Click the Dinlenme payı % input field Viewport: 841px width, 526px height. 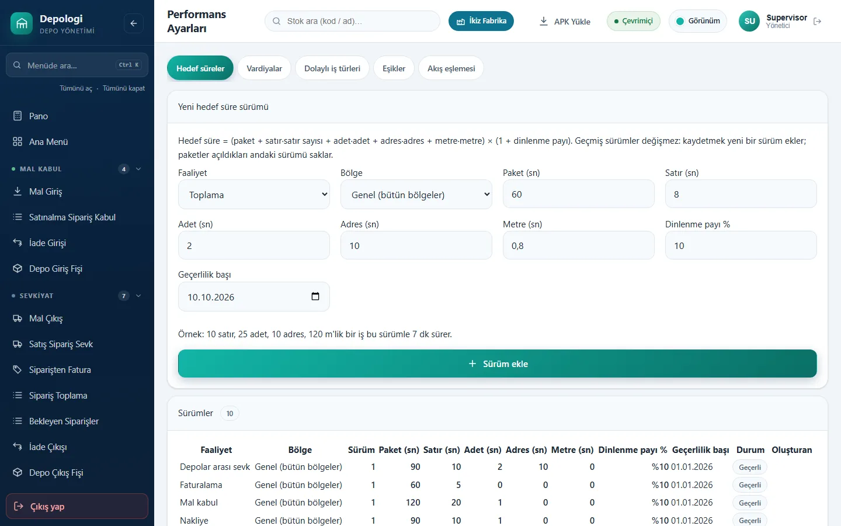741,245
